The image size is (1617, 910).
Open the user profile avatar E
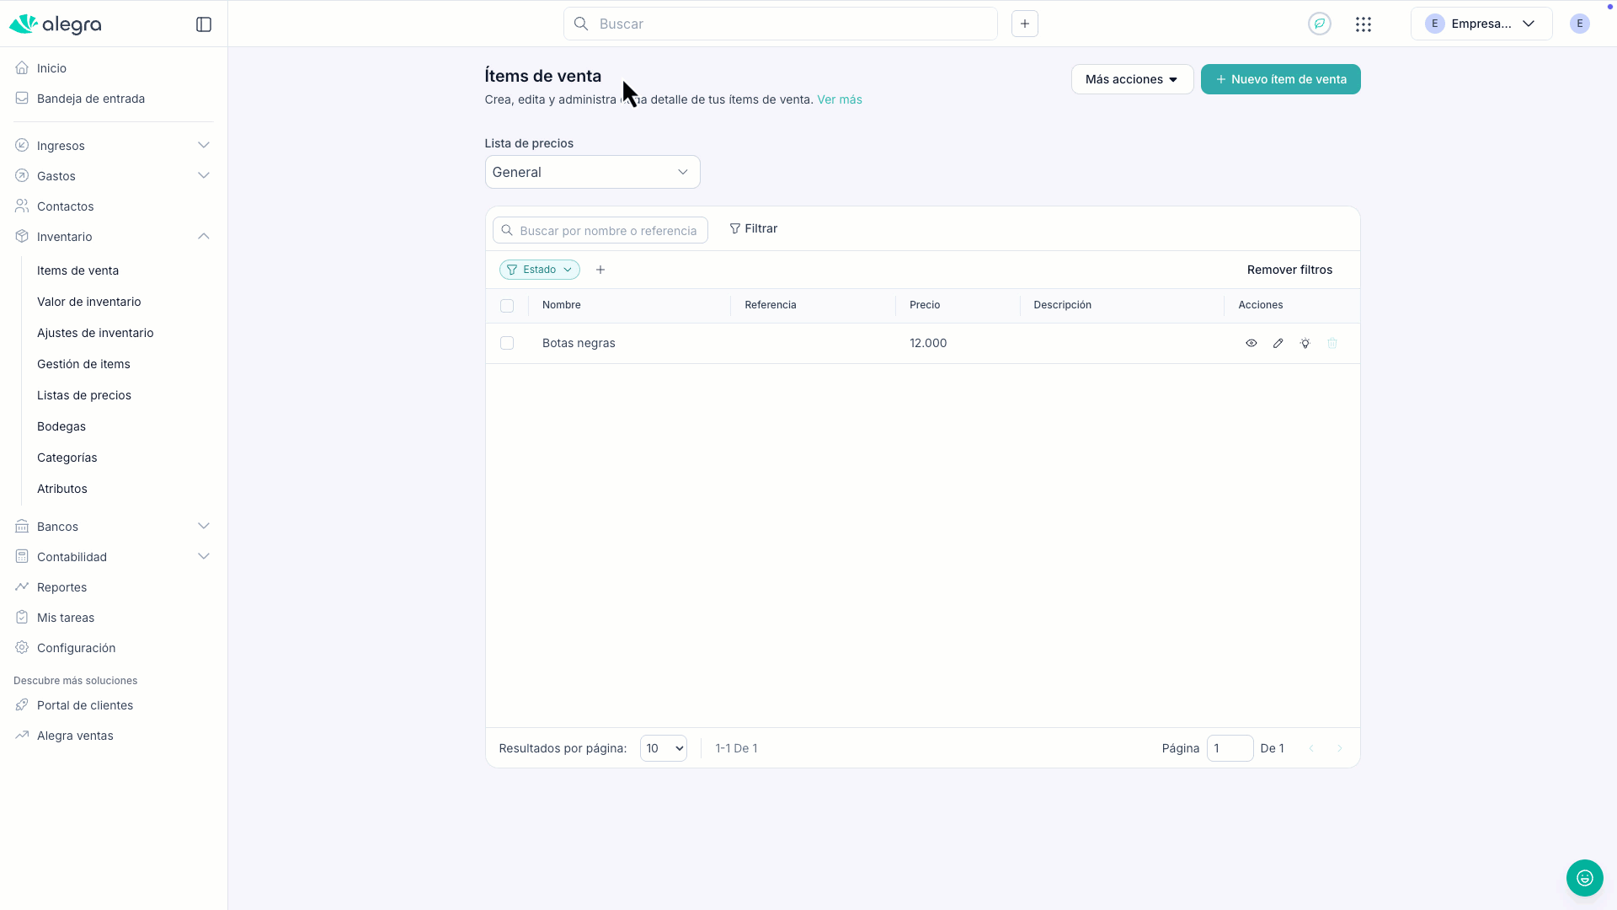point(1580,24)
